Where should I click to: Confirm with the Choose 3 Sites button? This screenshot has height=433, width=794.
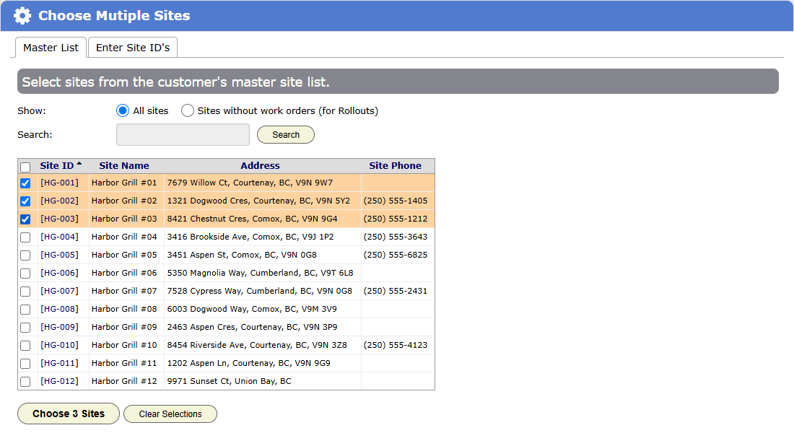coord(69,414)
